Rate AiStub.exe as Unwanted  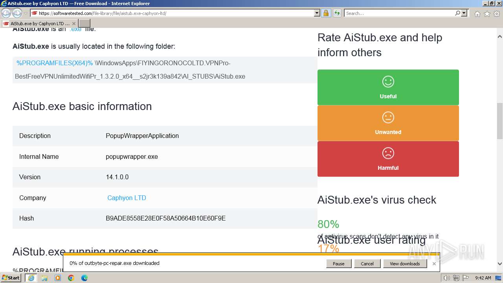pyautogui.click(x=388, y=123)
